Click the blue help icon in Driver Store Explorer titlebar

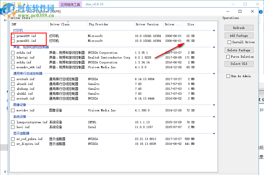pos(260,12)
